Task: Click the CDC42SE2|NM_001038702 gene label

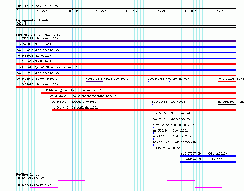Action: 34,185
